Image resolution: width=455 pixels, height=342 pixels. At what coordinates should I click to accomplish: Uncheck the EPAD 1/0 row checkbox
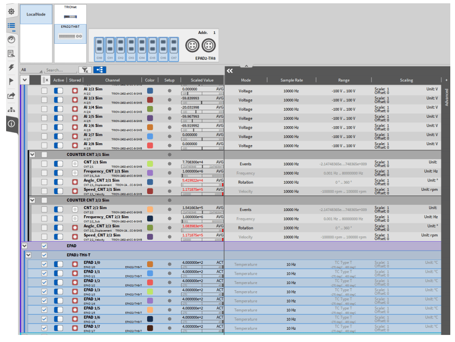tap(44, 264)
